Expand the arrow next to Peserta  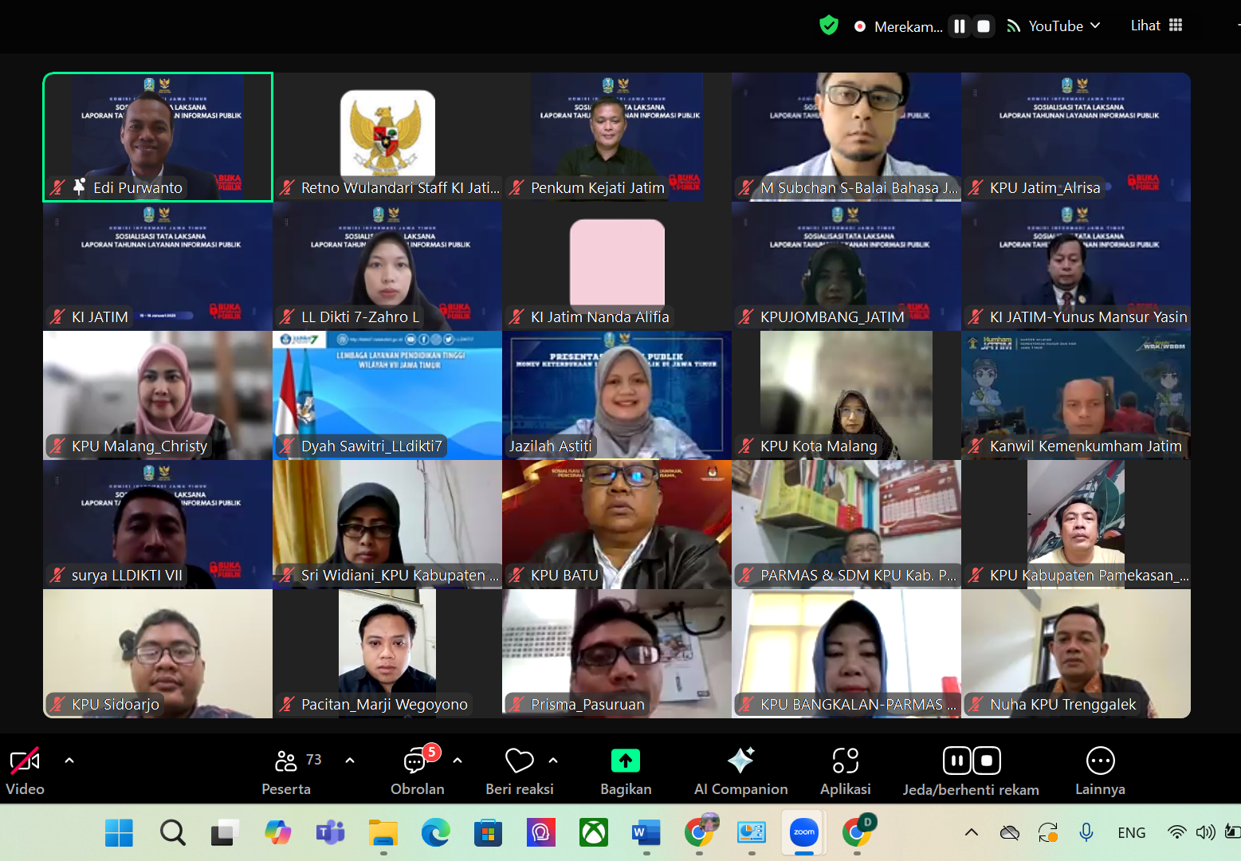coord(350,761)
